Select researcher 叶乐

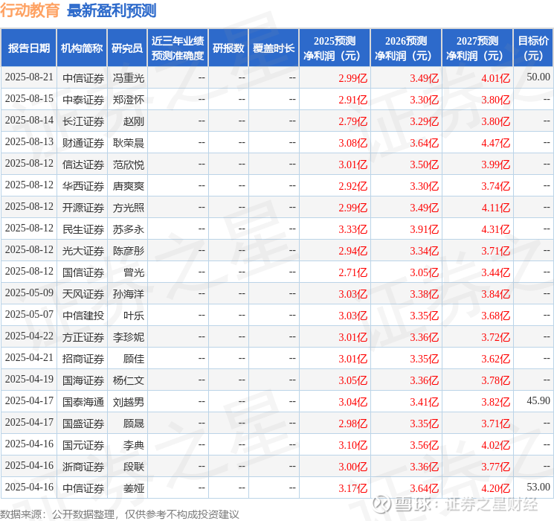(134, 316)
